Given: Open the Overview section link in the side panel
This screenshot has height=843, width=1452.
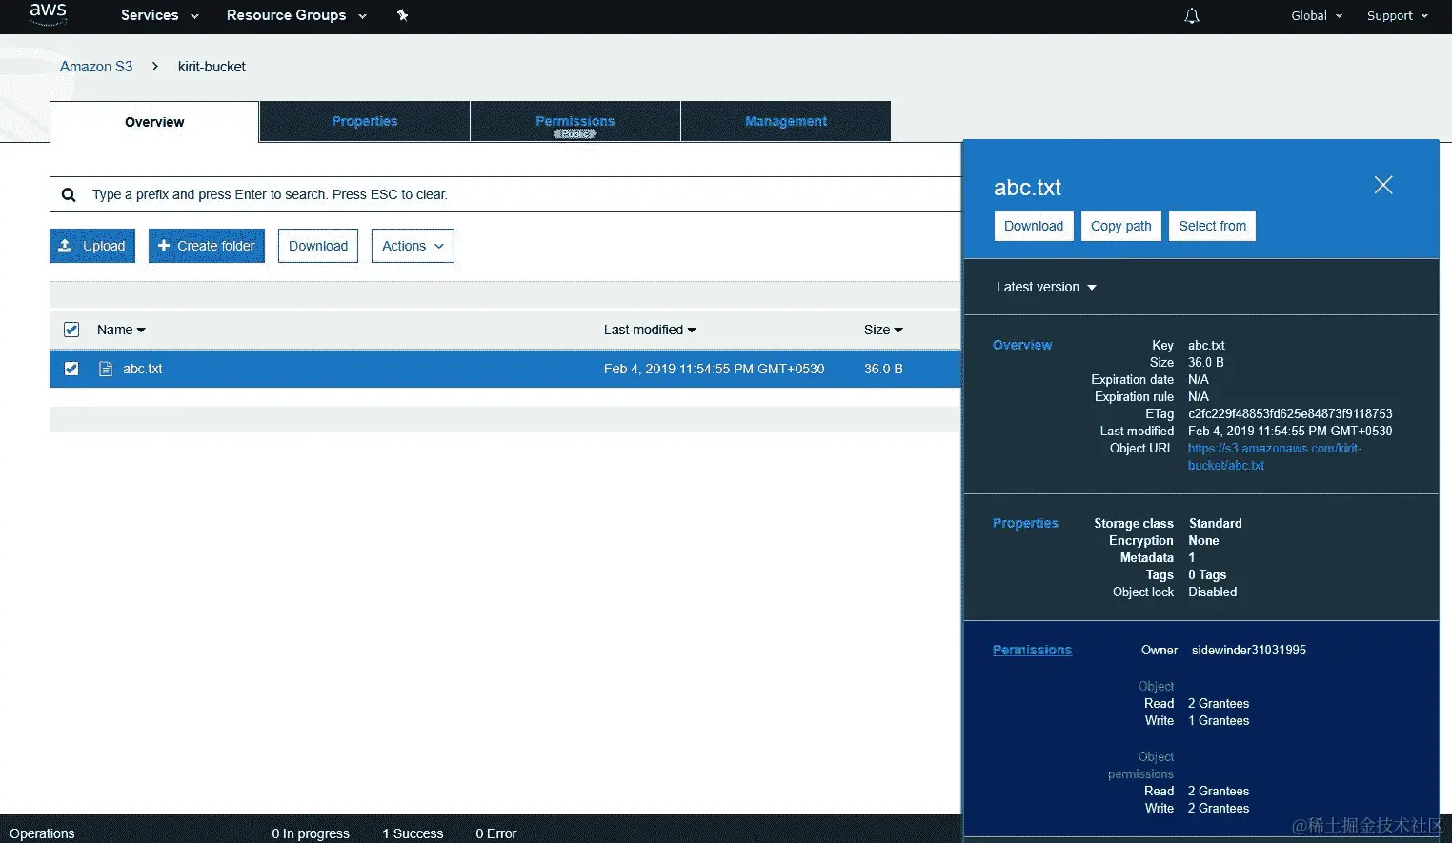Looking at the screenshot, I should 1022,345.
